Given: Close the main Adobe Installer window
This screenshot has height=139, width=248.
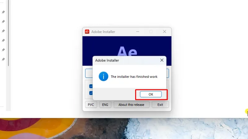Looking at the screenshot, I should tap(165, 32).
